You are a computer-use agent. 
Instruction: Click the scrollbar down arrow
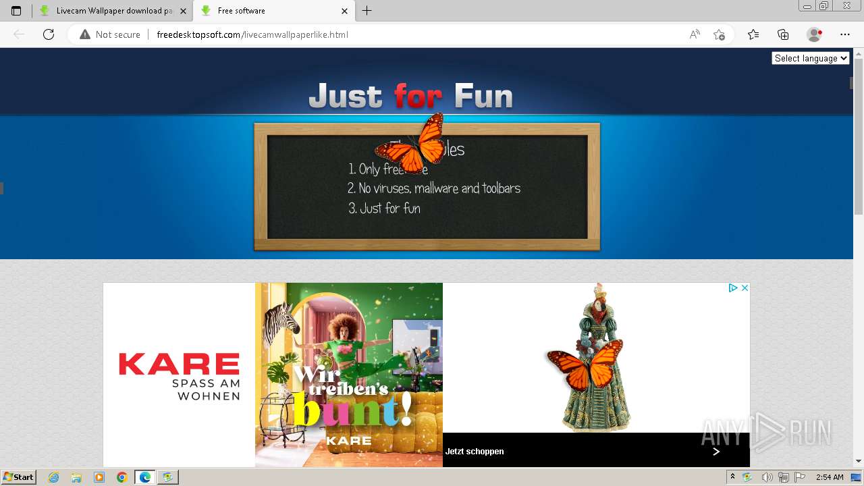coord(859,461)
